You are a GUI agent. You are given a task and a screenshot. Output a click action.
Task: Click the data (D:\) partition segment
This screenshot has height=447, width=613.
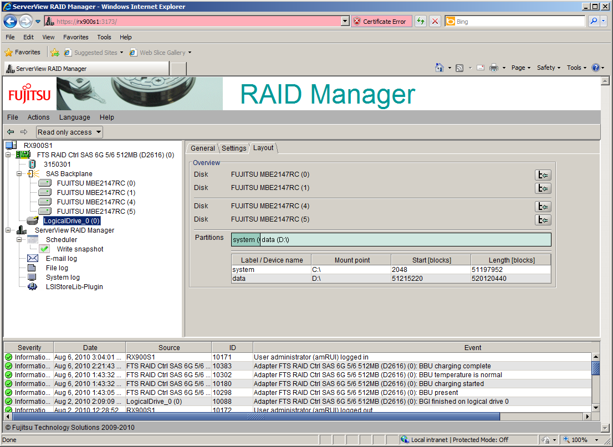point(405,239)
